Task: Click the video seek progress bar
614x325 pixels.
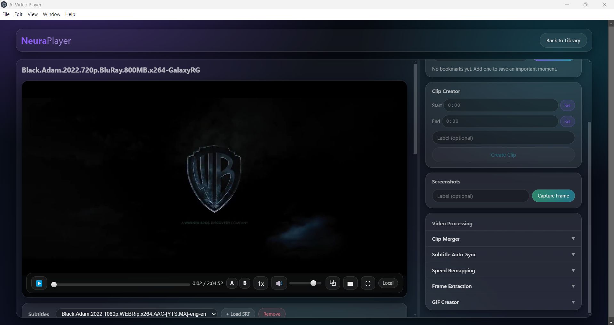Action: (x=121, y=284)
